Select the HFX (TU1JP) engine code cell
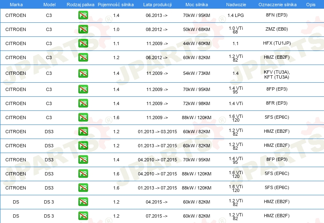 coord(277,43)
